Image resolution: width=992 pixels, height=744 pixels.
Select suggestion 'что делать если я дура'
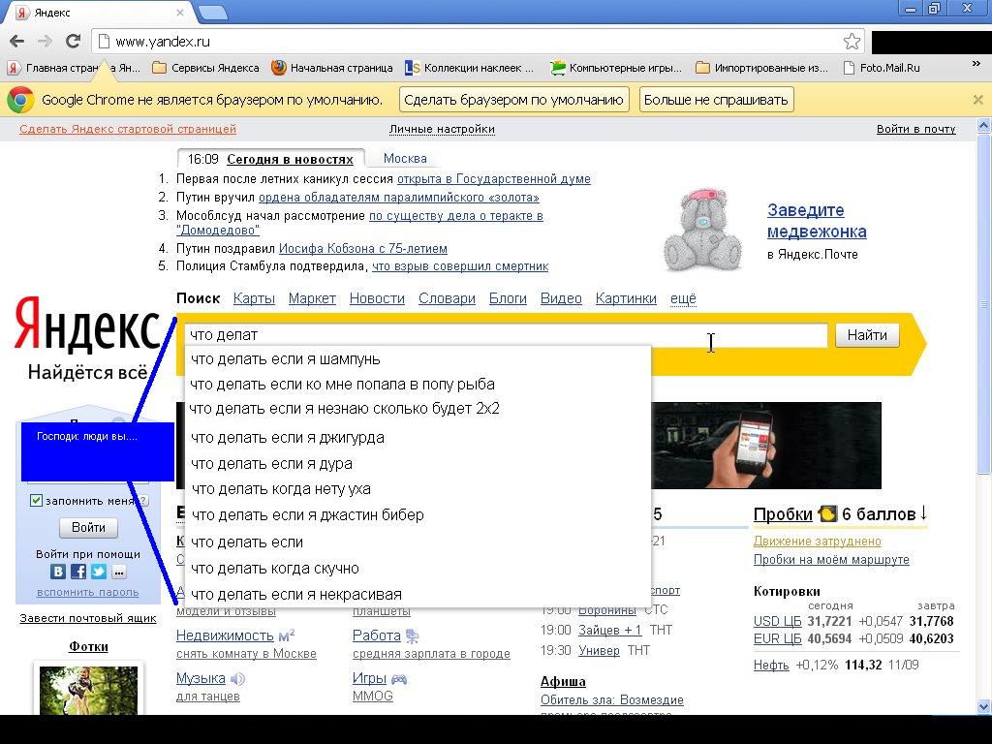pyautogui.click(x=418, y=464)
